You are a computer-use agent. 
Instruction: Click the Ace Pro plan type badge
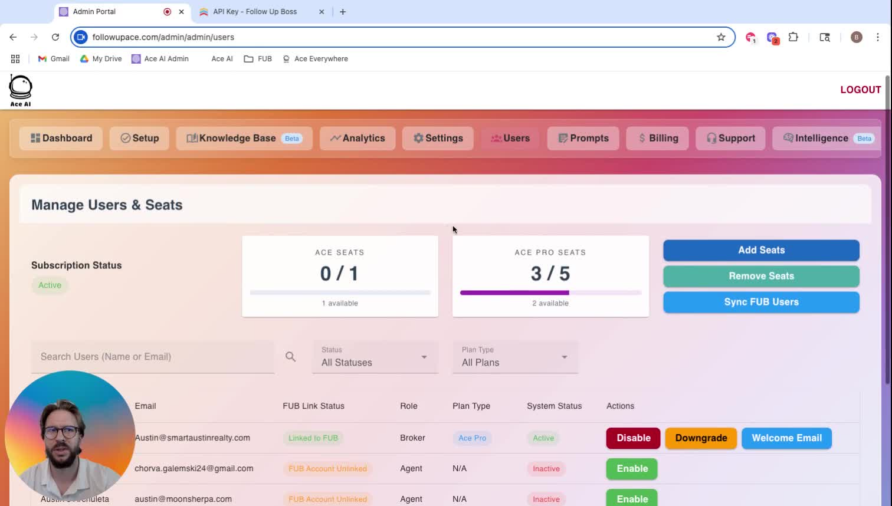(x=473, y=438)
